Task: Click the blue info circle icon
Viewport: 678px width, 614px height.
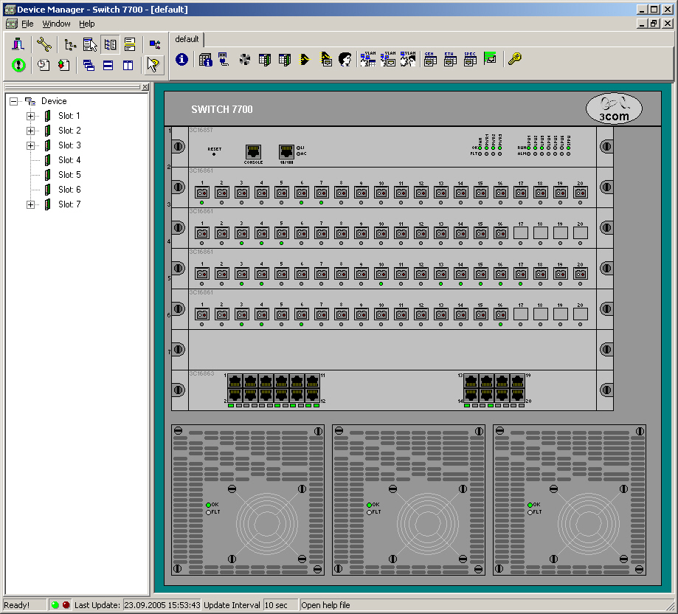Action: [x=181, y=60]
